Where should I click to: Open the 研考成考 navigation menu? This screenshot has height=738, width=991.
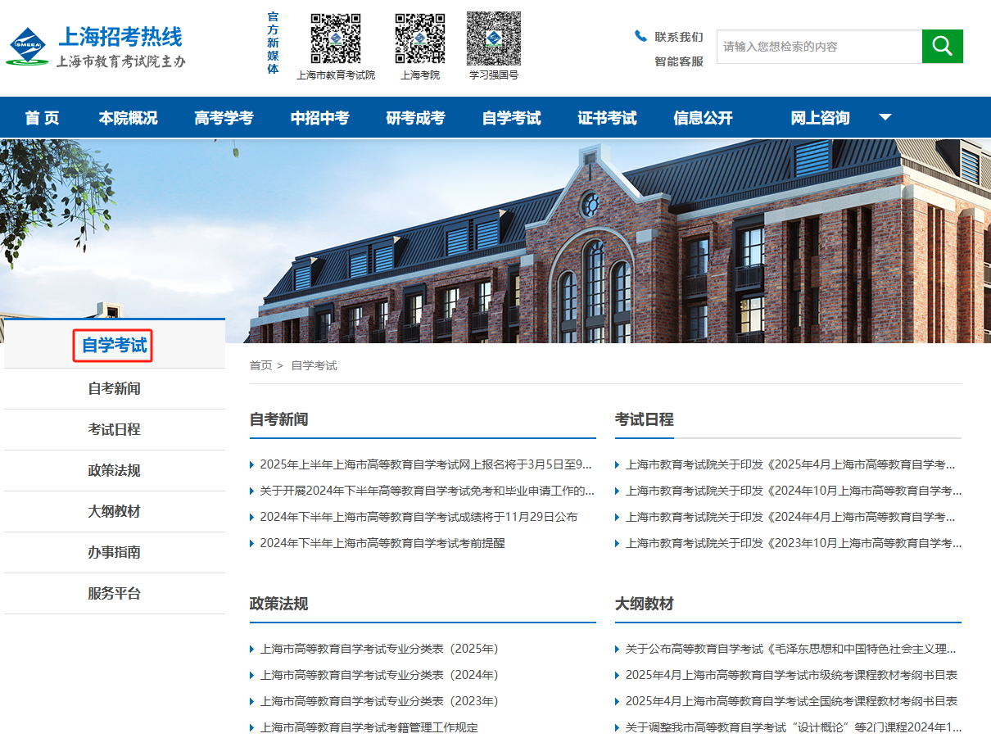414,117
